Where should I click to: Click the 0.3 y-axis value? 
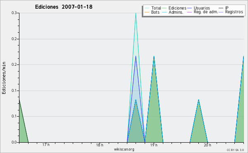click(14, 13)
